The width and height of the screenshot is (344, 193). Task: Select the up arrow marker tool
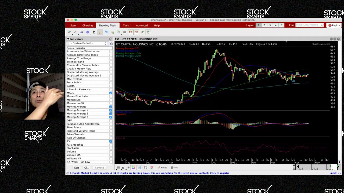(94, 32)
